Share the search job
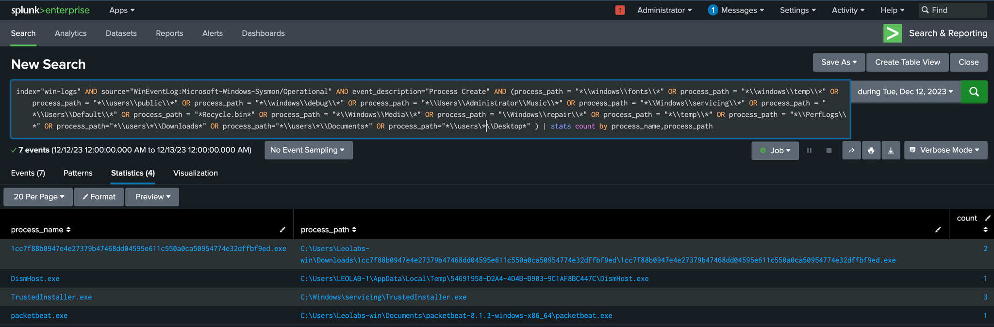Screen dimensions: 994x327 [851, 151]
